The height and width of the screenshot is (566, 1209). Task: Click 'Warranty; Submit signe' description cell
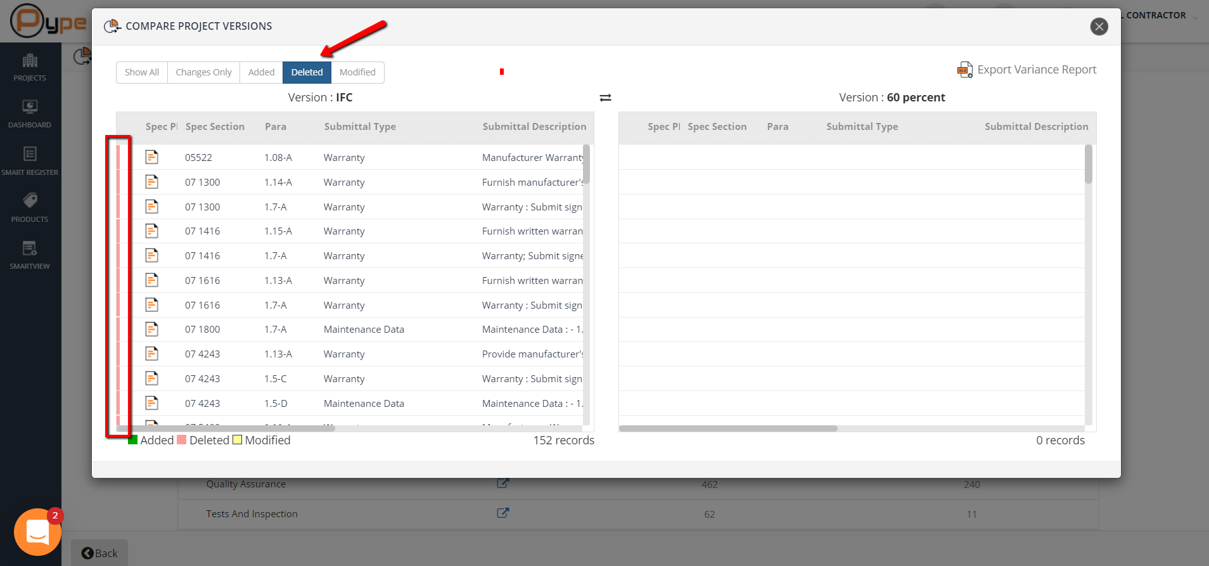532,256
